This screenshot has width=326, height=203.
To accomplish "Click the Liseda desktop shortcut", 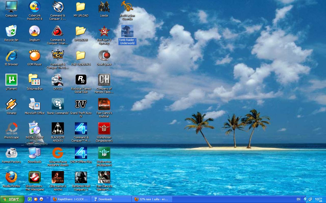I will tap(104, 7).
